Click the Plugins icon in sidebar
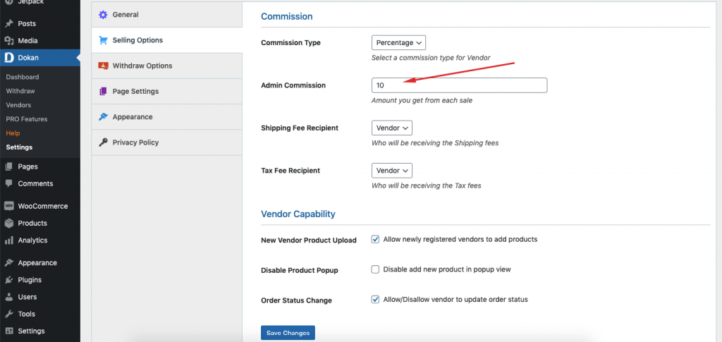The width and height of the screenshot is (722, 342). tap(8, 280)
